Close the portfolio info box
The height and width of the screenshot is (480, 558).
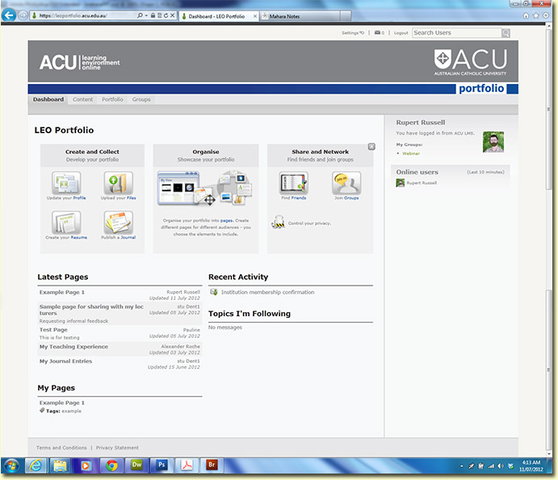coord(371,147)
